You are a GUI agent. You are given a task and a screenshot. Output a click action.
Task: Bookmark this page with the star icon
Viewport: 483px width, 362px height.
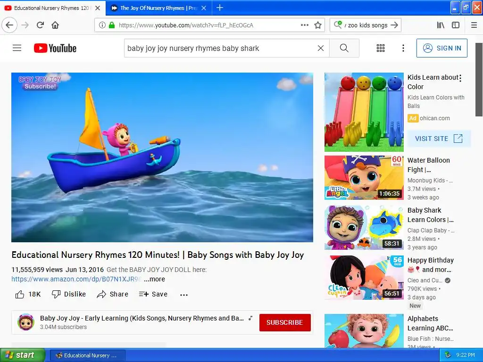[x=318, y=25]
